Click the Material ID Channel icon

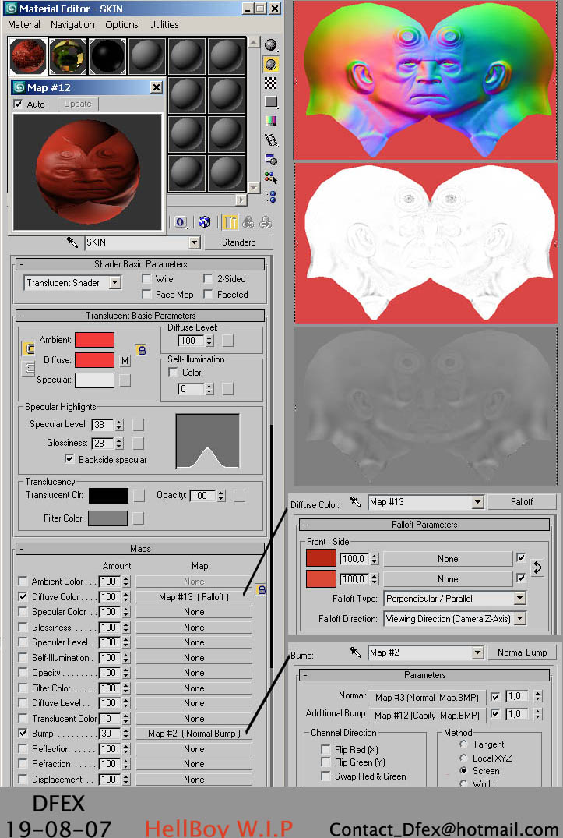pyautogui.click(x=181, y=222)
